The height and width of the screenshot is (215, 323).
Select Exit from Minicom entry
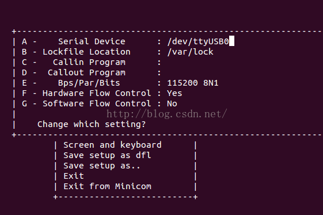tap(107, 186)
